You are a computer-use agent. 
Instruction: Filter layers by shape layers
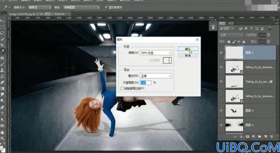click(257, 28)
